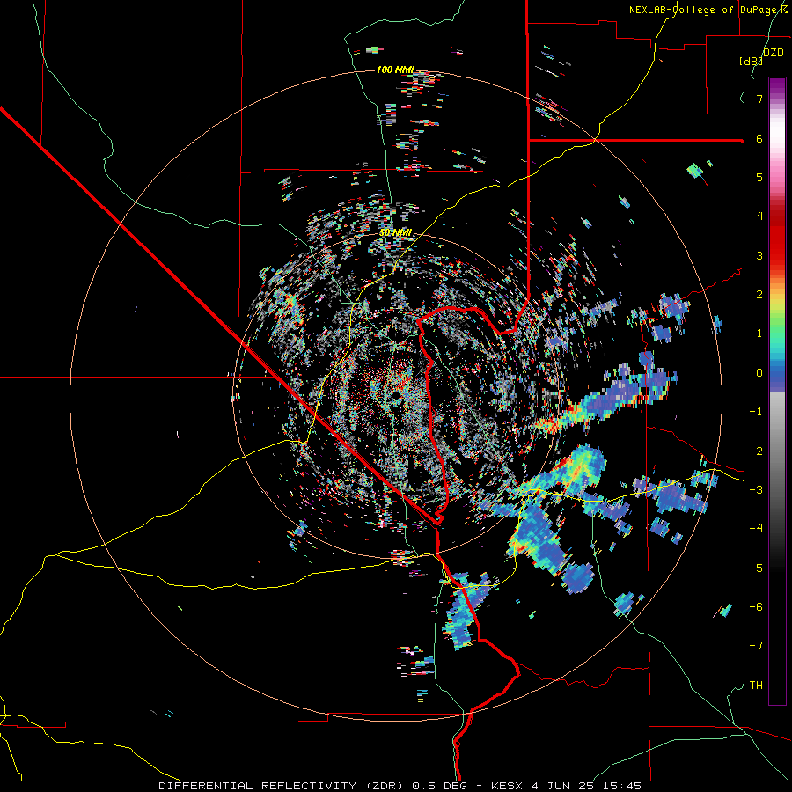Viewport: 792px width, 792px height.
Task: Click the -2 value on the color scale
Action: pos(756,451)
